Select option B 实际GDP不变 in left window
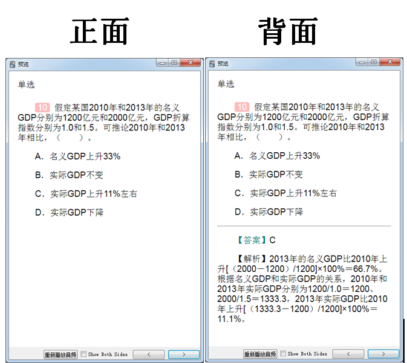 tap(69, 175)
